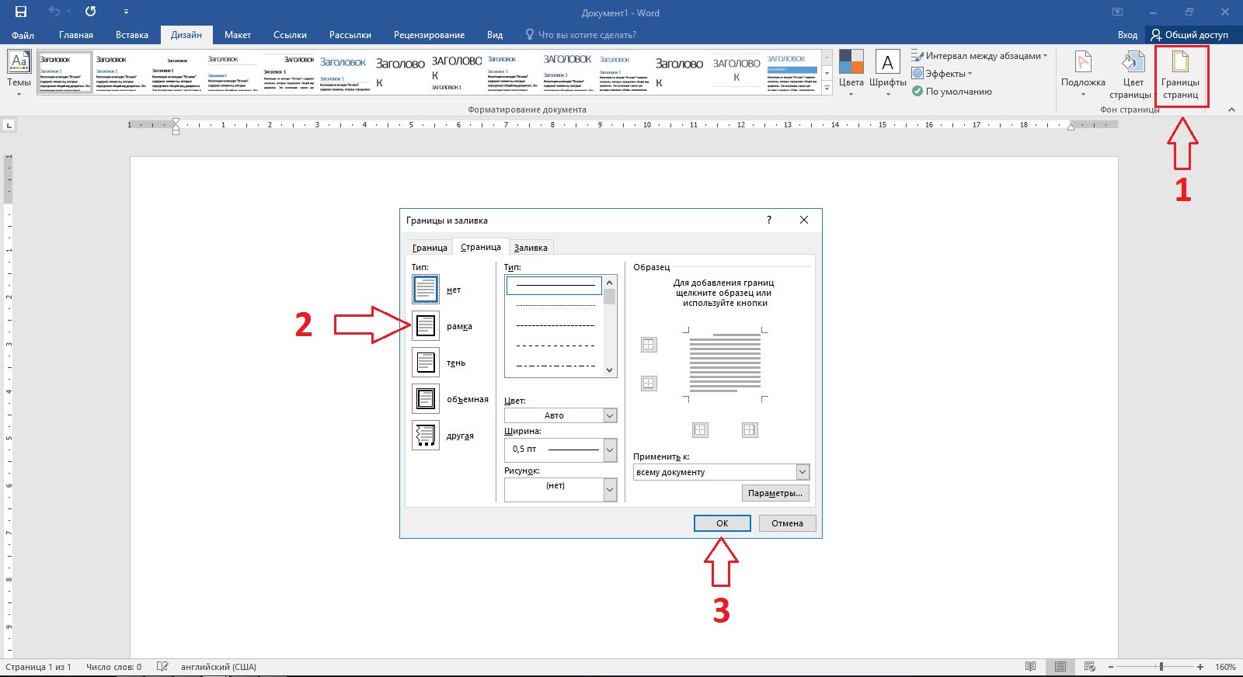Open the Подложка watermark menu
Screen dimensions: 1243x677
point(1083,75)
